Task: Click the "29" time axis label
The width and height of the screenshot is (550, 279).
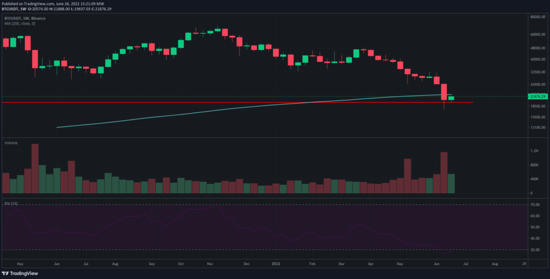Action: point(524,263)
